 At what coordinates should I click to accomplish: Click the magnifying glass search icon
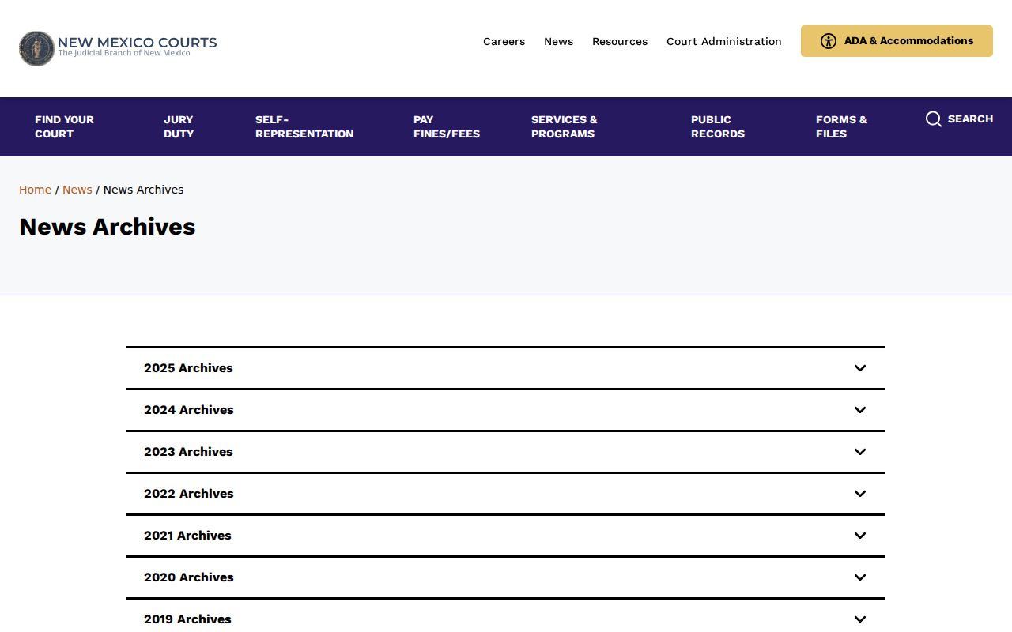[934, 118]
